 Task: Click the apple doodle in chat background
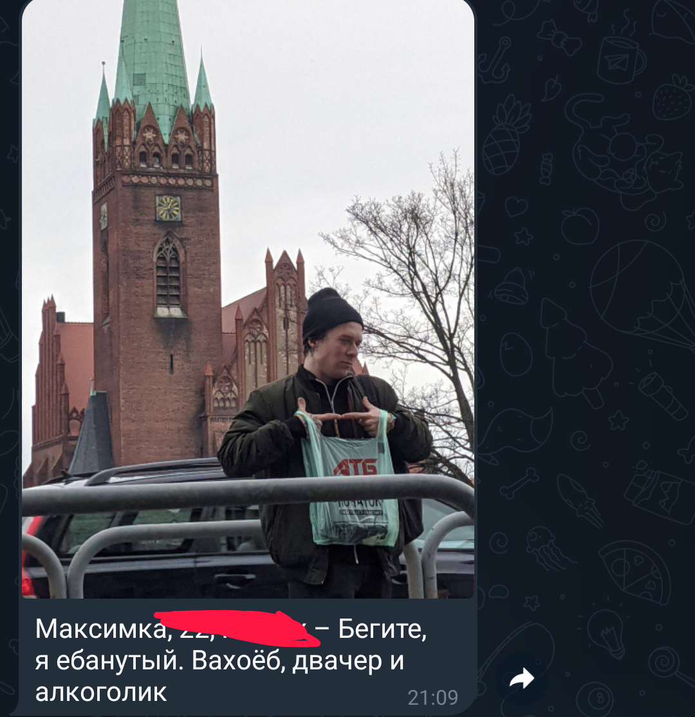pos(580,226)
